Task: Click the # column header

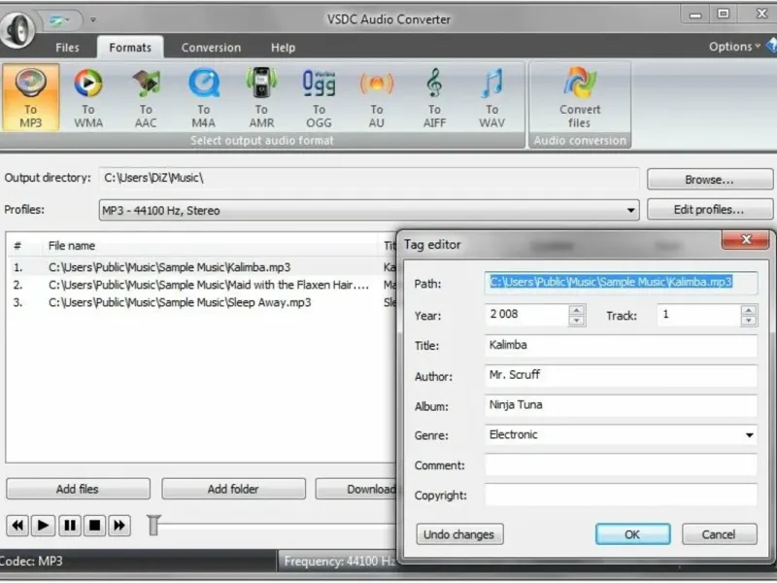Action: pos(17,246)
